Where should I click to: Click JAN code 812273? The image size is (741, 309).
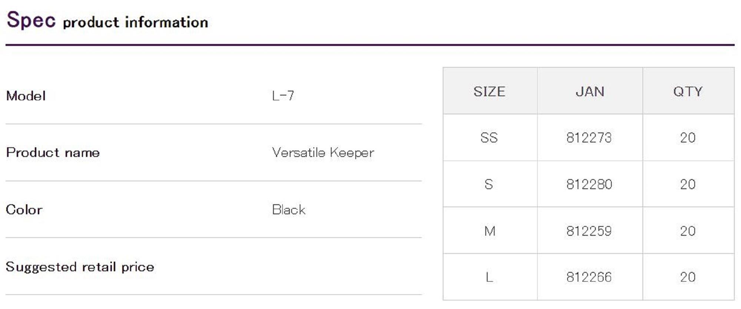[x=589, y=138]
